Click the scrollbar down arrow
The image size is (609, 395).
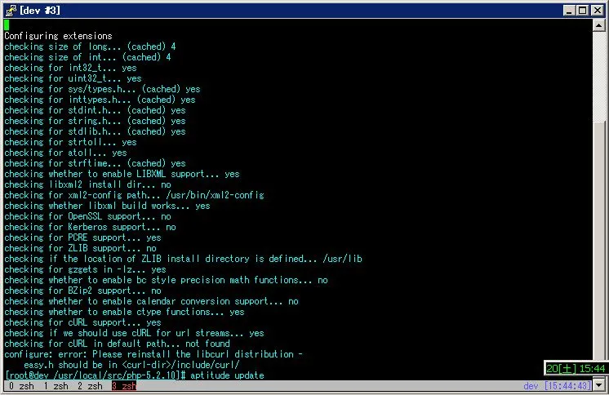click(x=600, y=384)
